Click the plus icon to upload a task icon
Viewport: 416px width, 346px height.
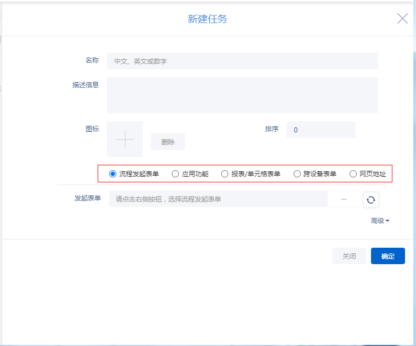click(x=125, y=140)
